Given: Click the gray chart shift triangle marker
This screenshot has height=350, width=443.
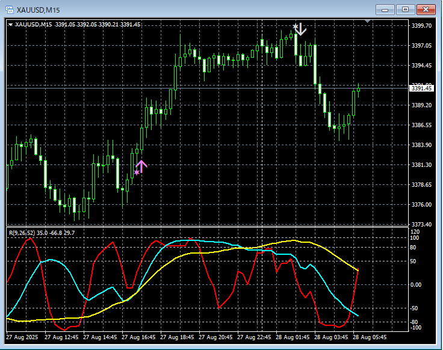Looking at the screenshot, I should tap(367, 21).
